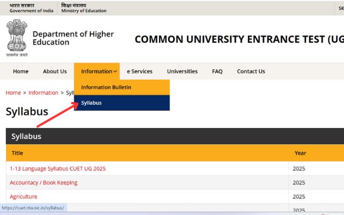
Task: Open Contact Us in navigation bar
Action: click(251, 71)
